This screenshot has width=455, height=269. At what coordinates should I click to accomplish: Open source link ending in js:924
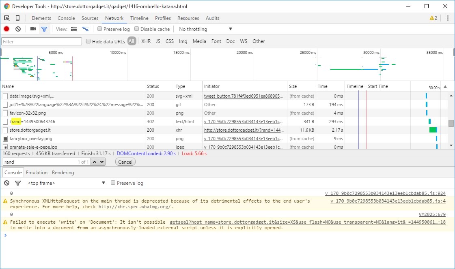coord(385,193)
